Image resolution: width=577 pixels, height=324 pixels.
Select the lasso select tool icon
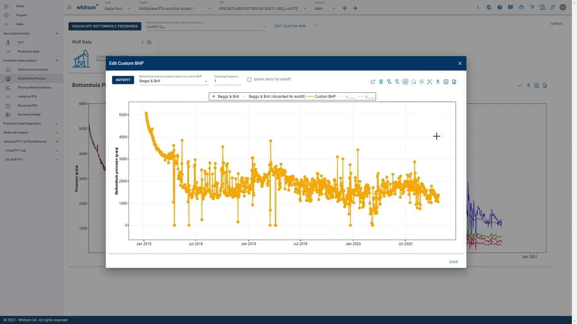pyautogui.click(x=413, y=82)
